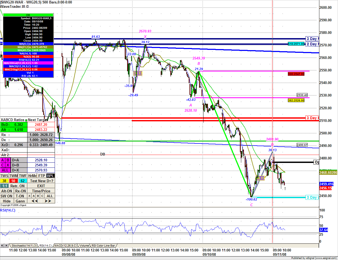The width and height of the screenshot is (338, 260).
Task: Switch to the RSI(14,C) tab
Action: 45,246
